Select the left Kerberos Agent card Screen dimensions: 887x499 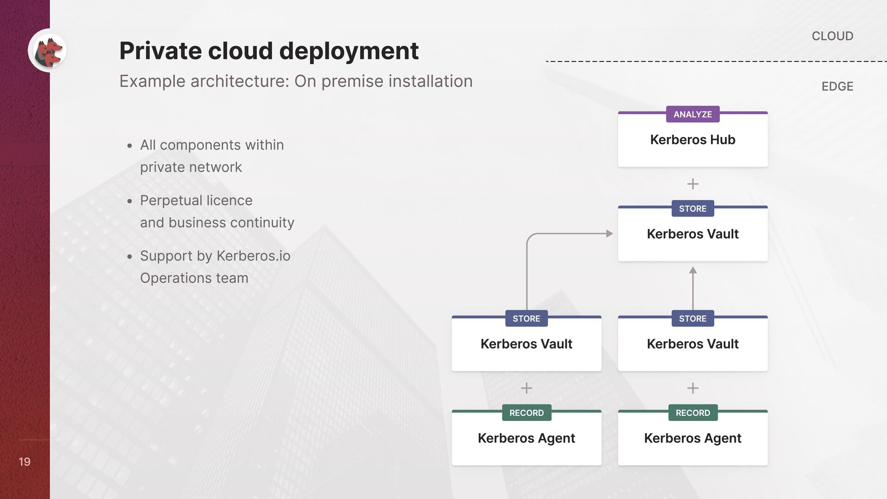[x=526, y=438]
